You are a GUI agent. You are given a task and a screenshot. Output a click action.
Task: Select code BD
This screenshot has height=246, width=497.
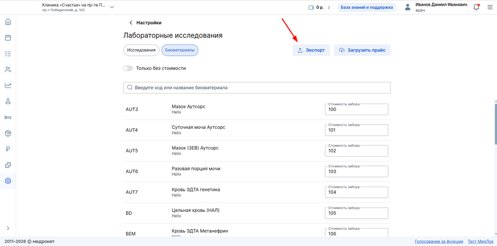pyautogui.click(x=129, y=213)
